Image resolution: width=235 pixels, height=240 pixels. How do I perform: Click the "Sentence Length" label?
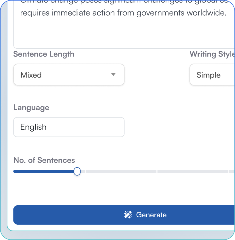click(x=44, y=54)
